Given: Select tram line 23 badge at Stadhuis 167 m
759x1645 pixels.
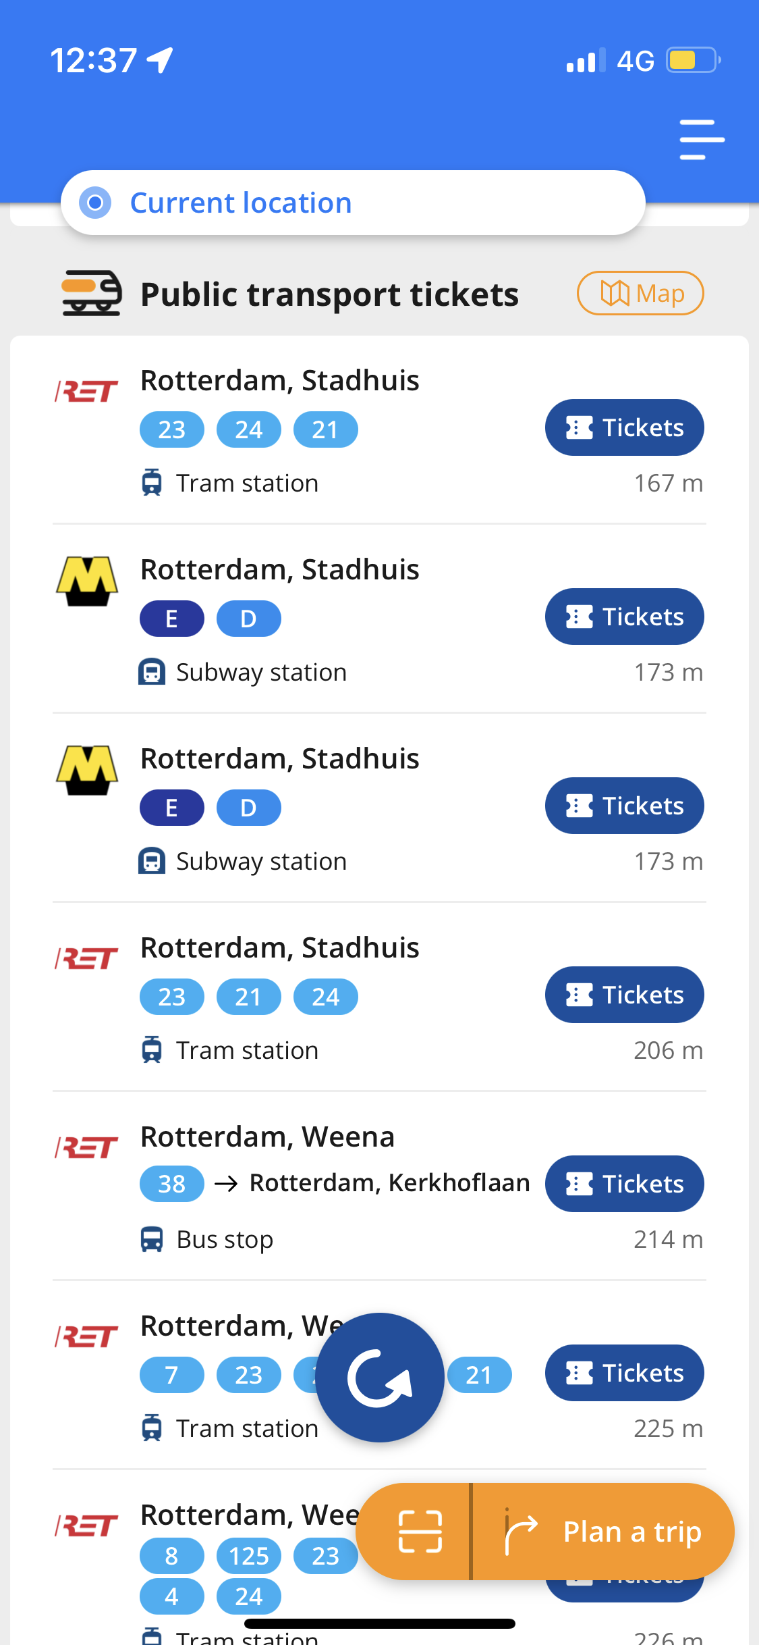Looking at the screenshot, I should (x=172, y=429).
